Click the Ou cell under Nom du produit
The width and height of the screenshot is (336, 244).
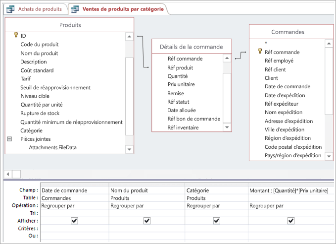pyautogui.click(x=147, y=236)
